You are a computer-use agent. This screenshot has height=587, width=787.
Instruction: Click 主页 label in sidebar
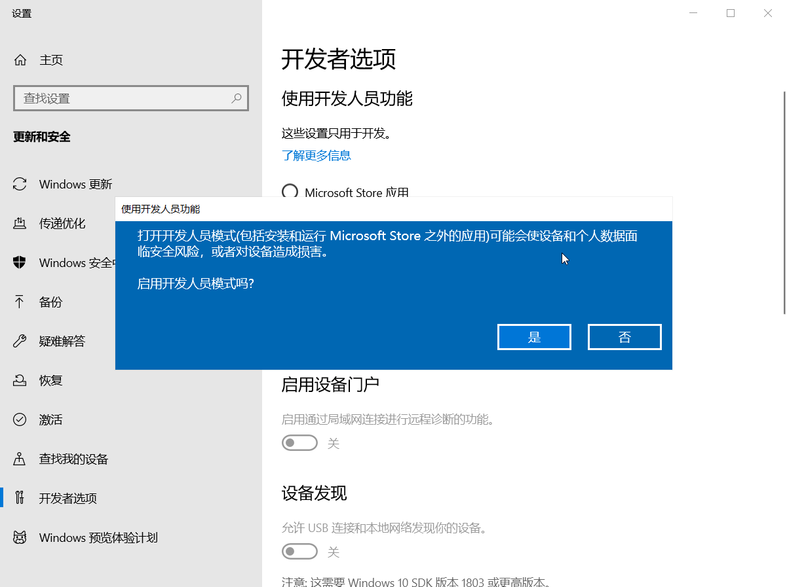(x=51, y=60)
